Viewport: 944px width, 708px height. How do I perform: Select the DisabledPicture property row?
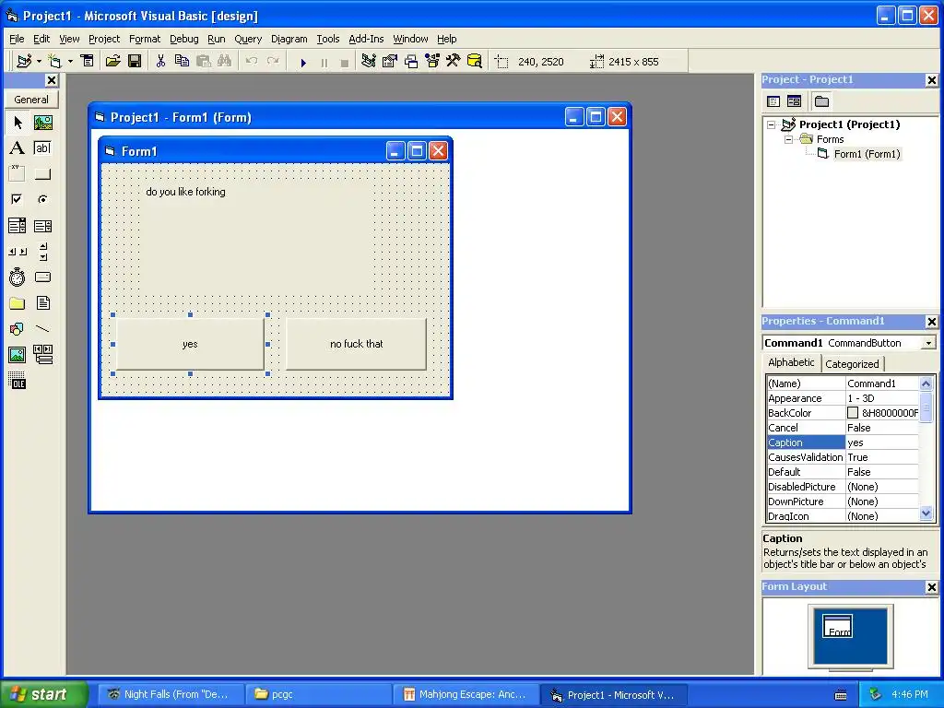pyautogui.click(x=843, y=487)
